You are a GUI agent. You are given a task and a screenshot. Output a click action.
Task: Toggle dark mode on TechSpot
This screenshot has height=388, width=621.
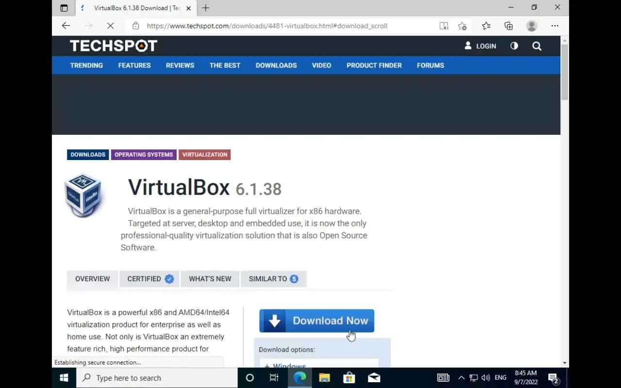(514, 46)
